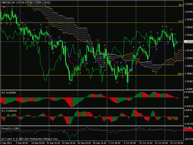Click the 13 Oct 08:00 time label
This screenshot has height=145, width=193.
click(x=161, y=143)
